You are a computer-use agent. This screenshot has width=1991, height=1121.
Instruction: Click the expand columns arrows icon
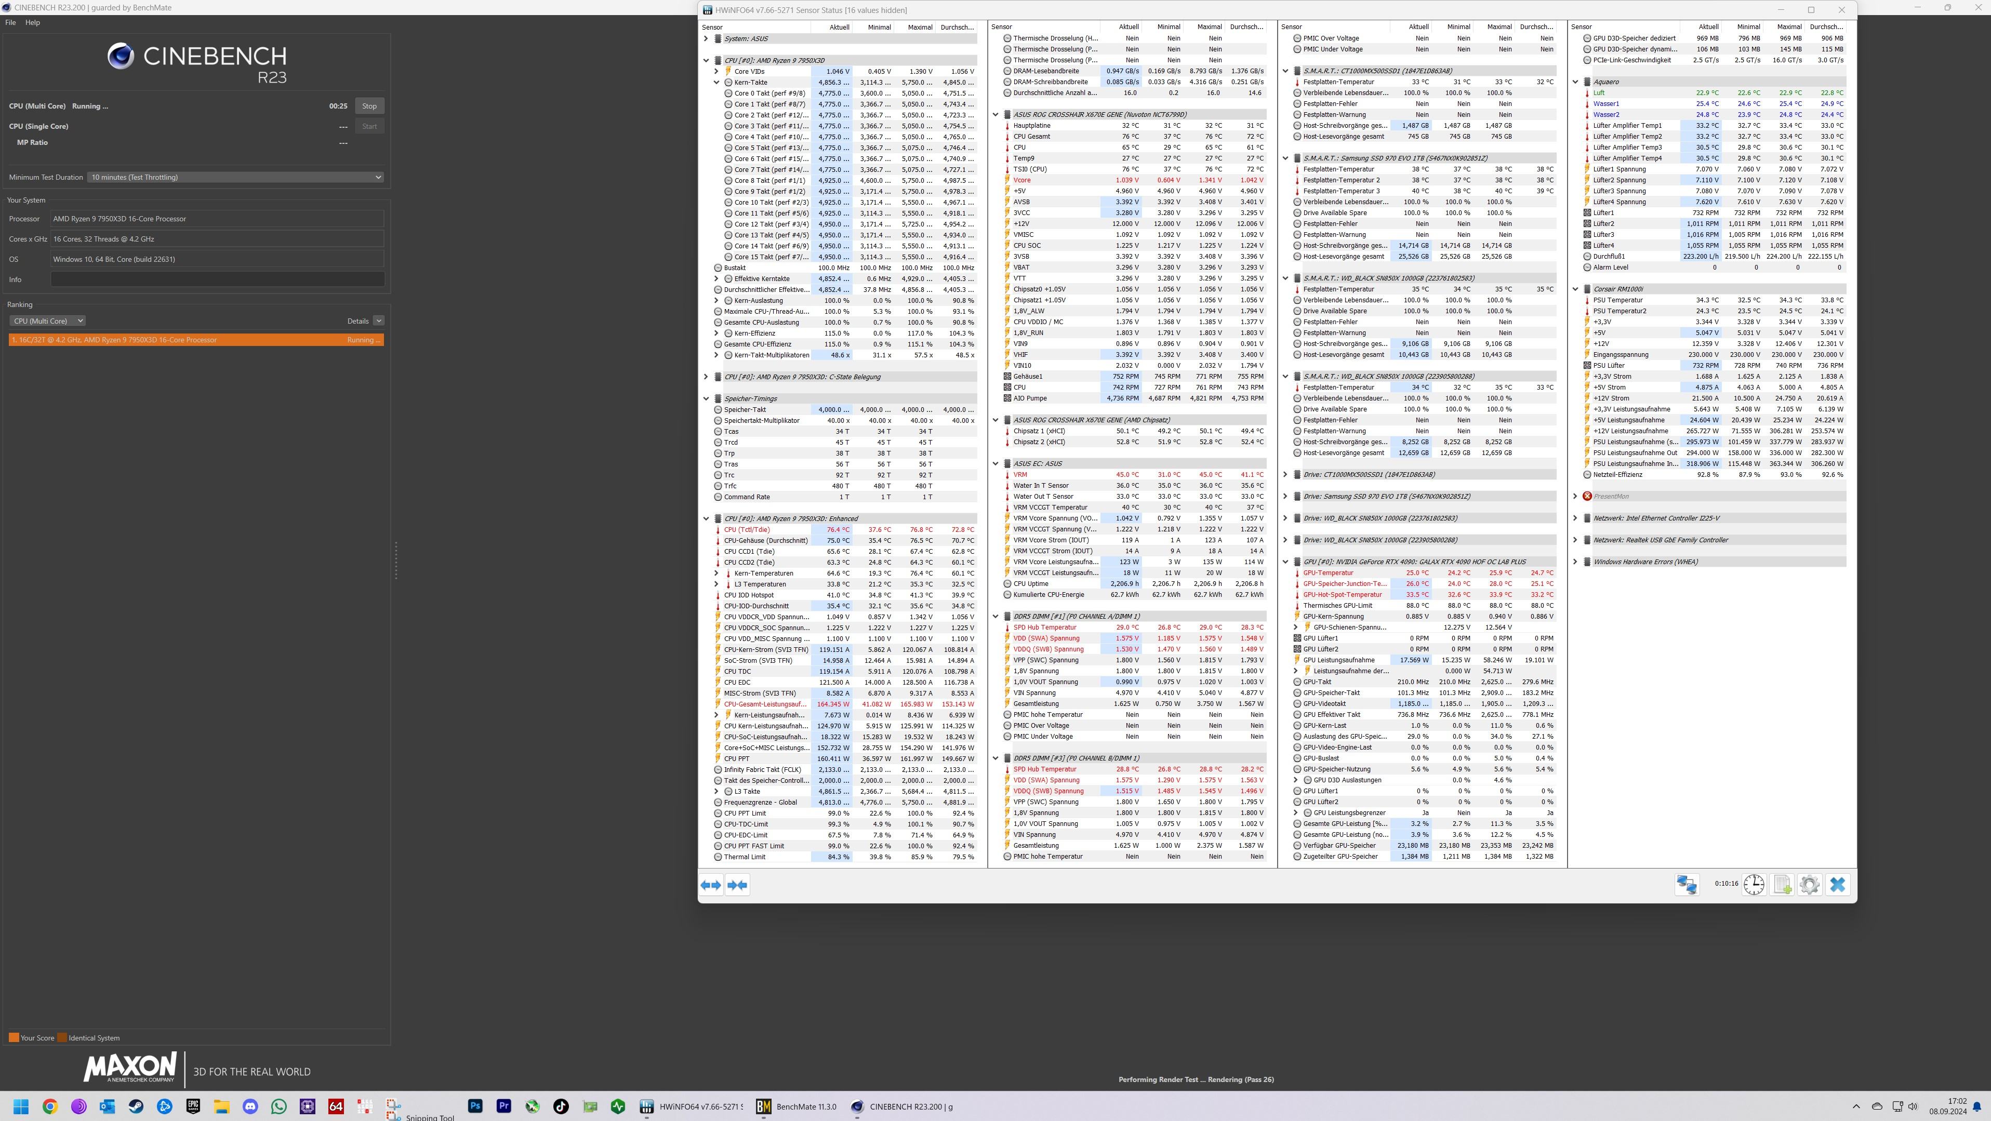point(710,885)
